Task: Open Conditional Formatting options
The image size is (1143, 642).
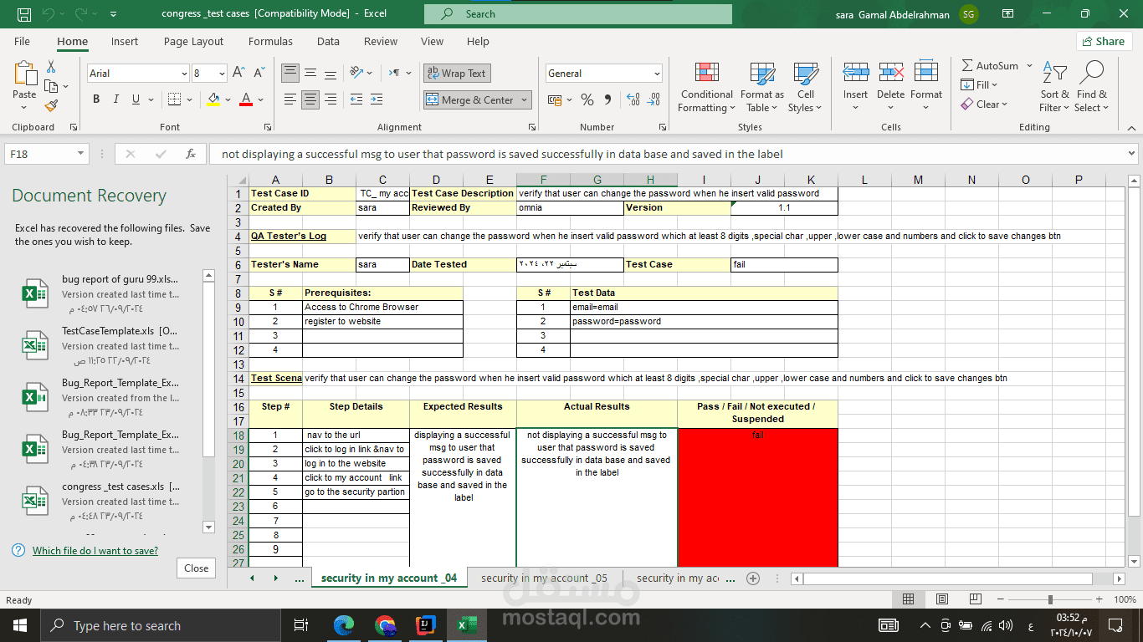Action: point(707,87)
